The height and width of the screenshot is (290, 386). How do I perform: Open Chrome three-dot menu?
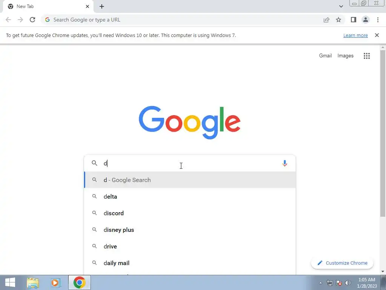(x=378, y=20)
